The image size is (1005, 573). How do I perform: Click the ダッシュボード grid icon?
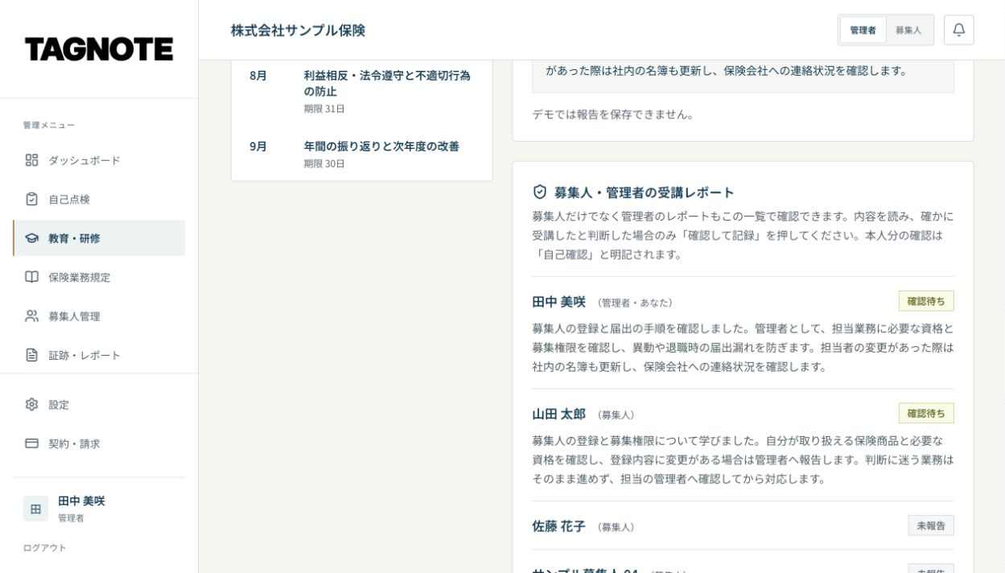pyautogui.click(x=31, y=160)
